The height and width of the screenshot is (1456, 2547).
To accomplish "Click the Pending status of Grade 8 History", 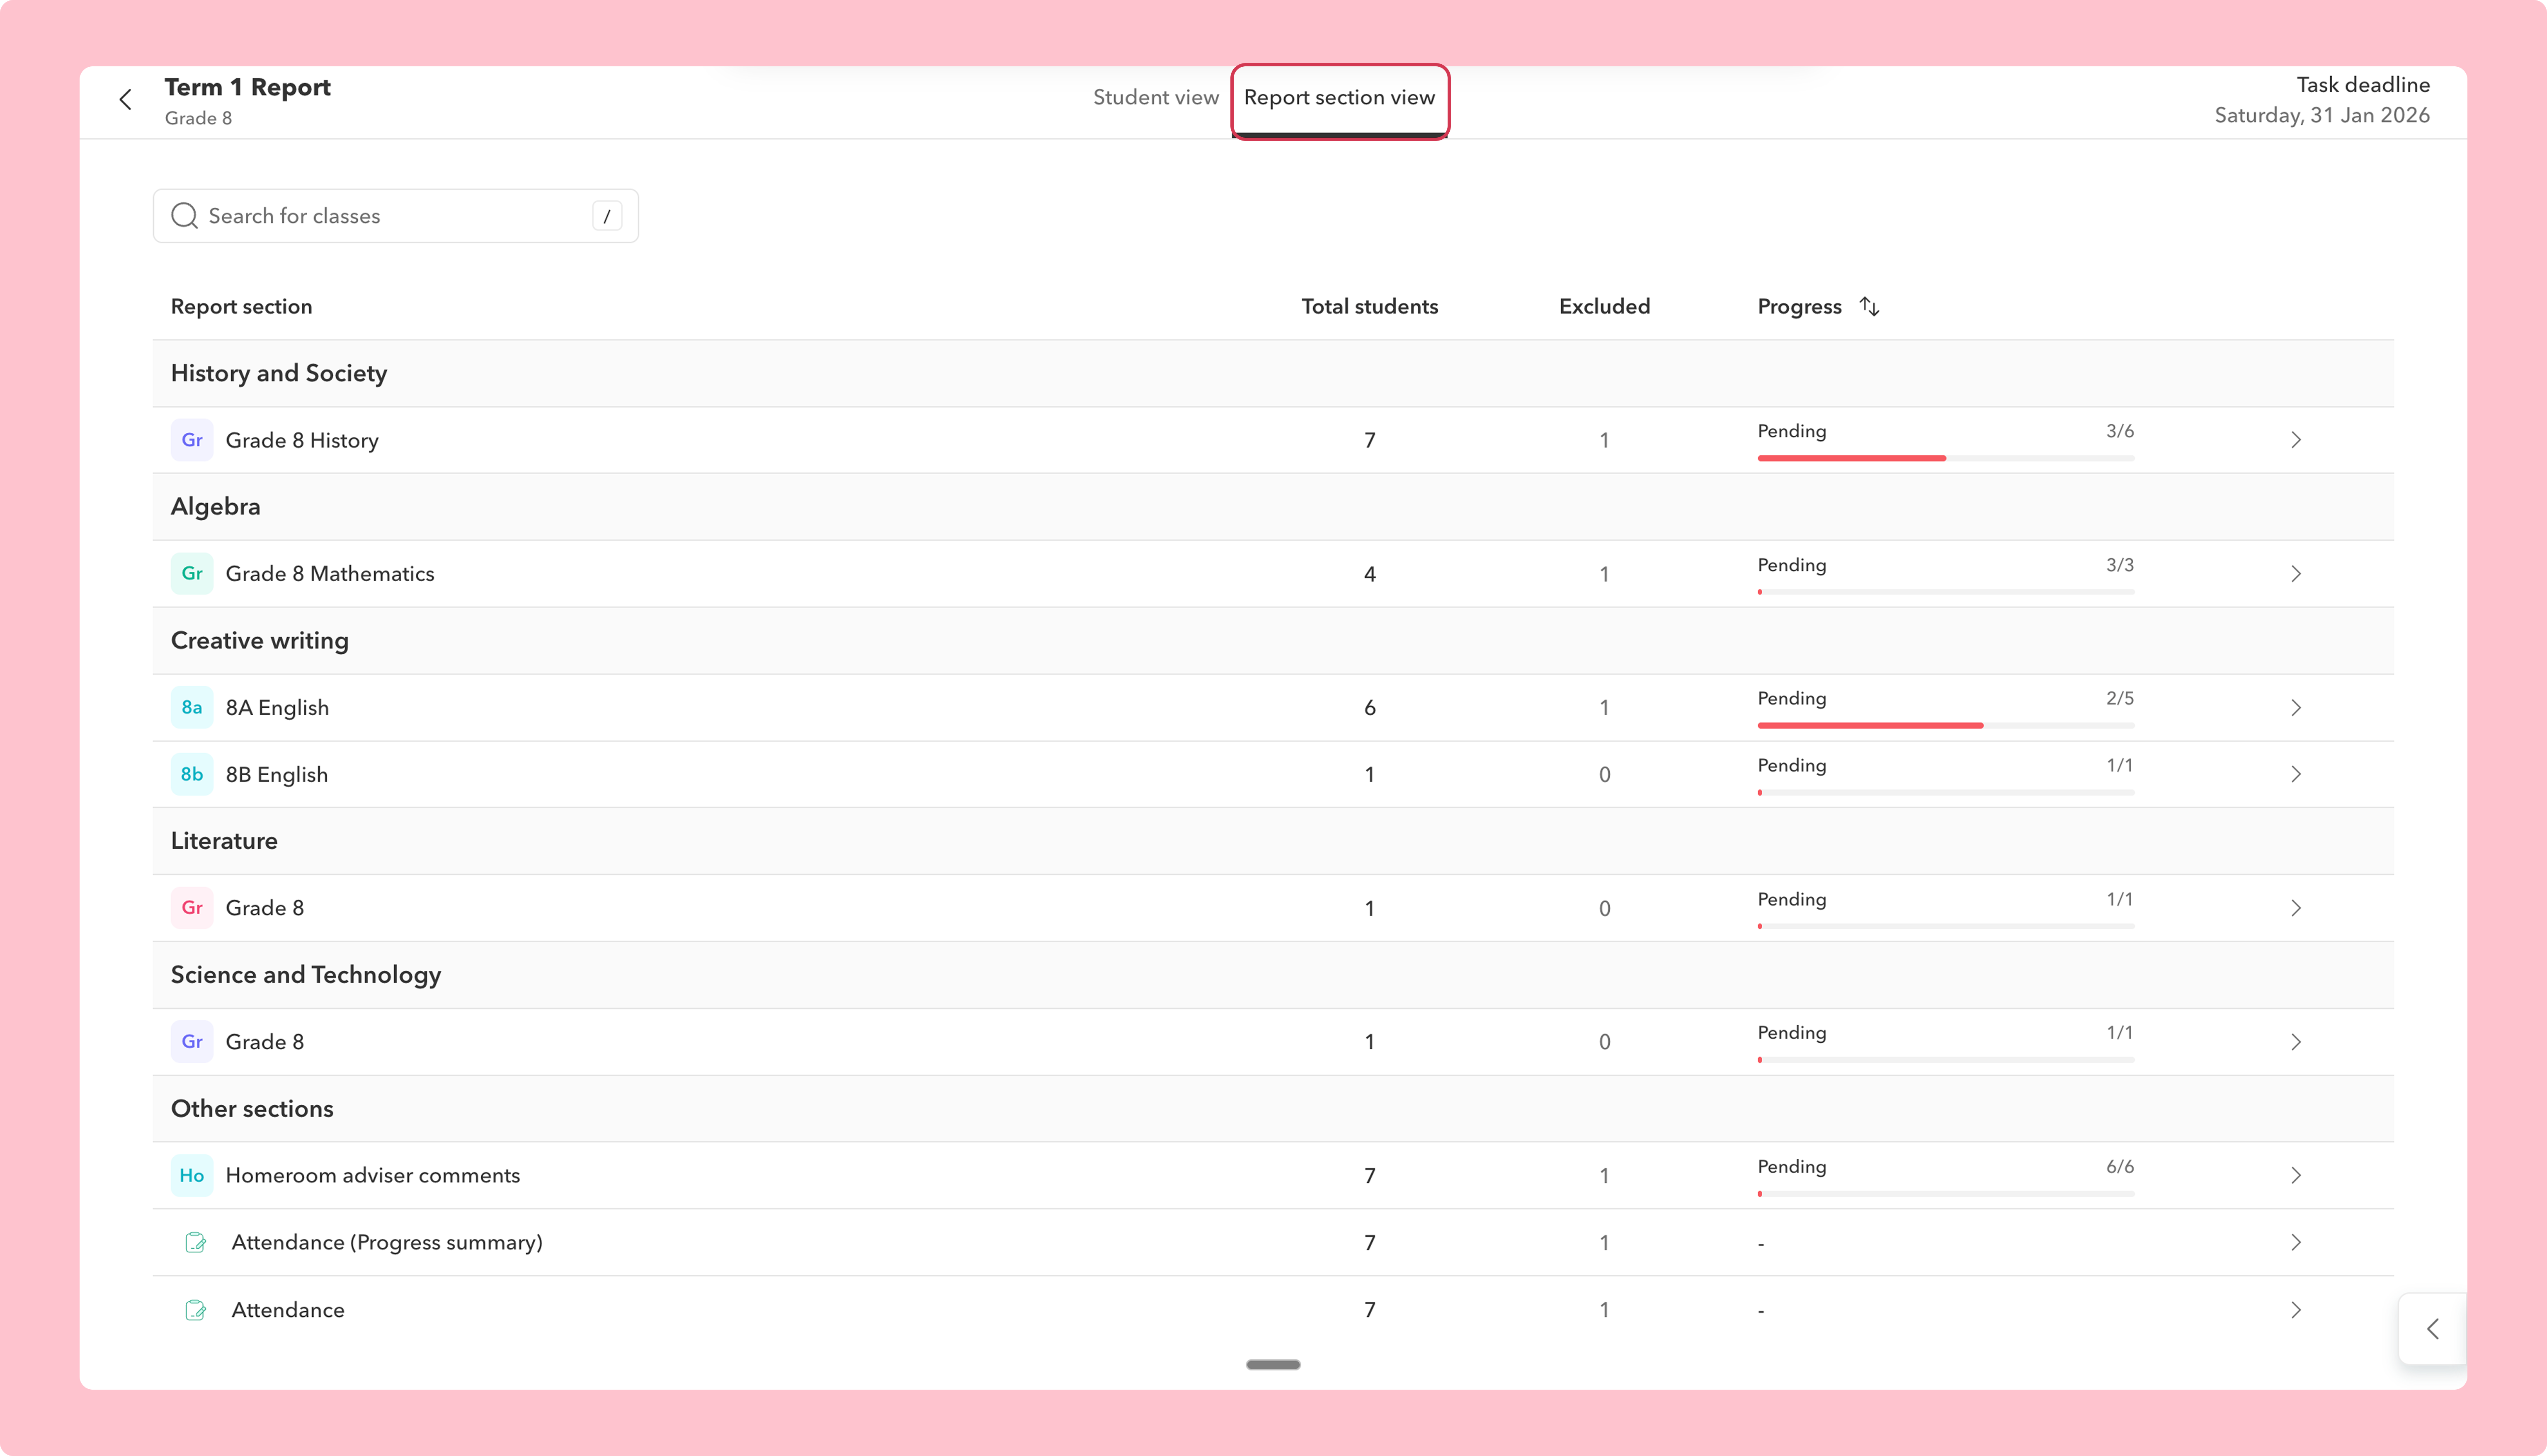I will point(1791,431).
